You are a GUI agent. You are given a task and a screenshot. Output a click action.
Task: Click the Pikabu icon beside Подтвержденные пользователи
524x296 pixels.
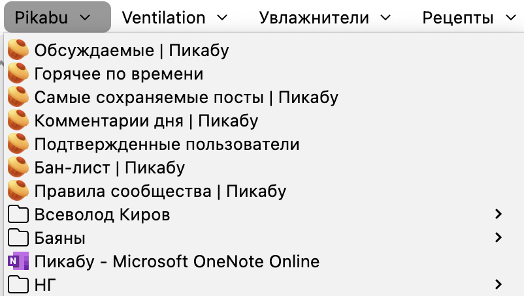click(x=18, y=144)
